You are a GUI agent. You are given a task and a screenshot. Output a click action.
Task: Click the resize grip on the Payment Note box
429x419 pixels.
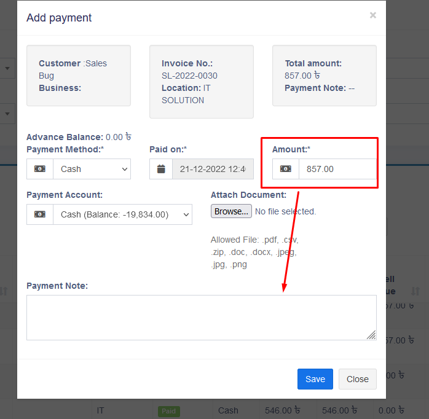(371, 335)
